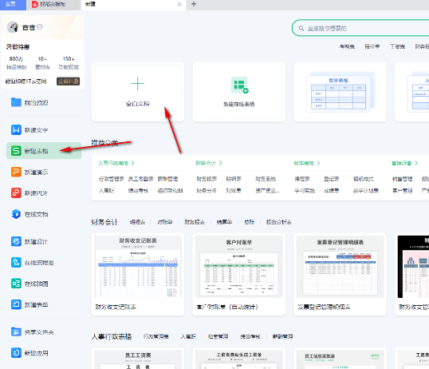Click the 考勤表 quick tag under search

(347, 46)
